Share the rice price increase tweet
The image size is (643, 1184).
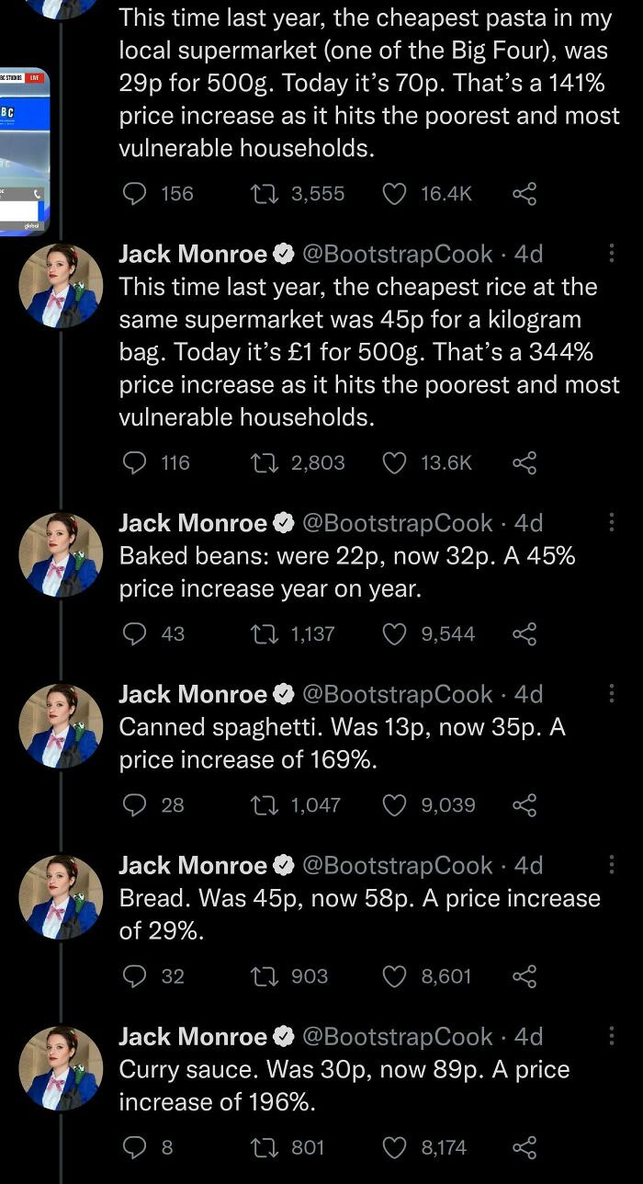click(x=525, y=462)
